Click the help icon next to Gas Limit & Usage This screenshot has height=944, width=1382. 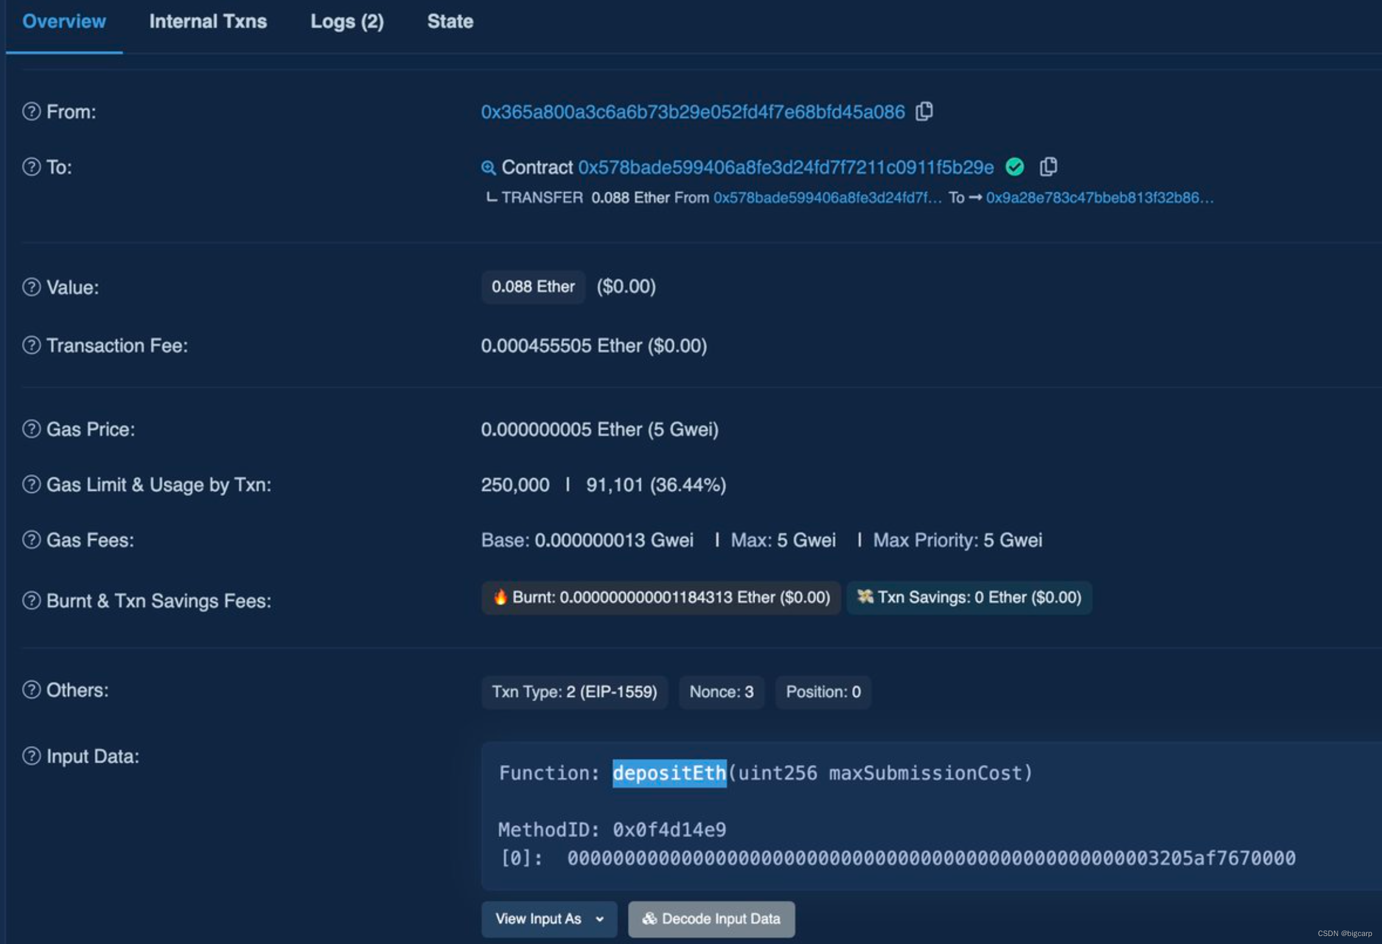tap(31, 484)
